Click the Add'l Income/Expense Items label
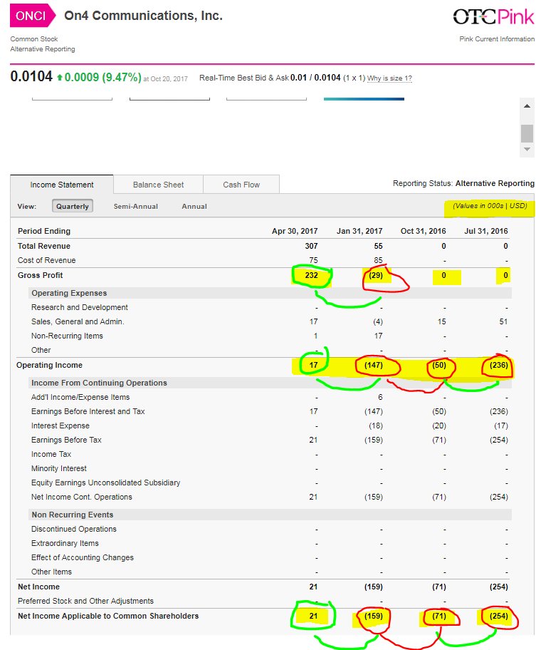 click(x=80, y=397)
